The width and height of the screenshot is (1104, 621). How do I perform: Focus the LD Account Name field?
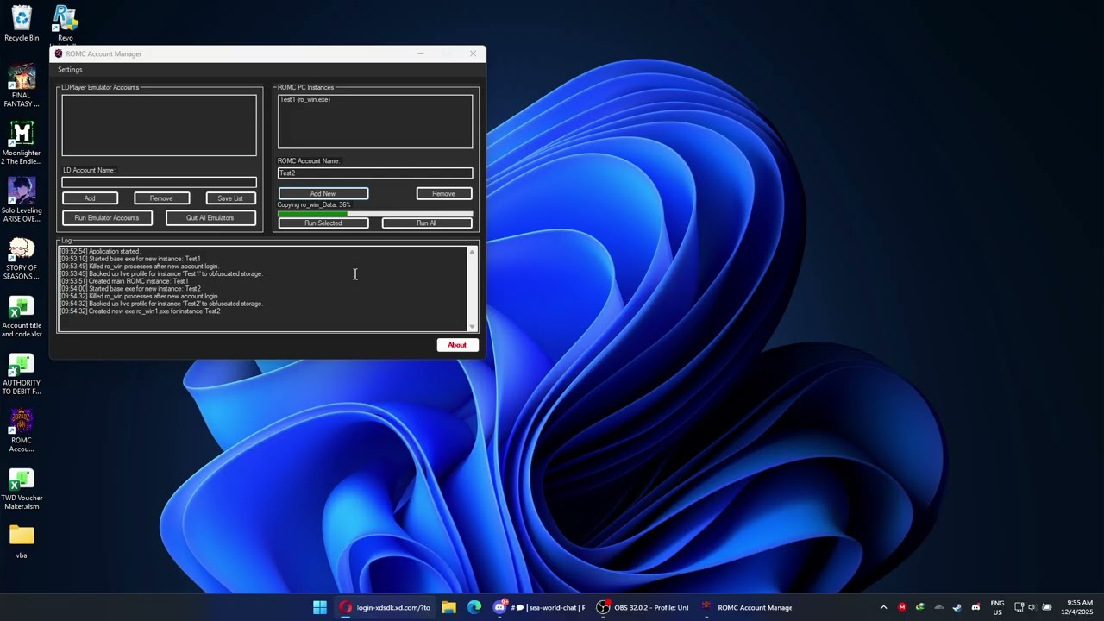tap(159, 182)
